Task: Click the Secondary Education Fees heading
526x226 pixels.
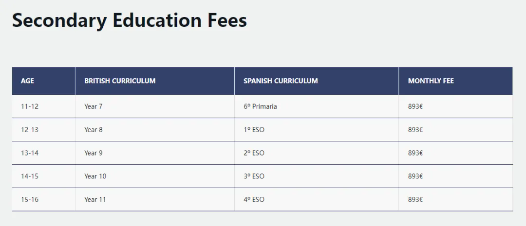Action: 130,20
